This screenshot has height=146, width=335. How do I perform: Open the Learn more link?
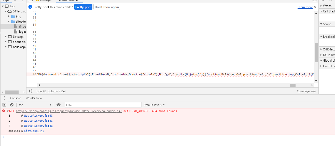click(305, 7)
